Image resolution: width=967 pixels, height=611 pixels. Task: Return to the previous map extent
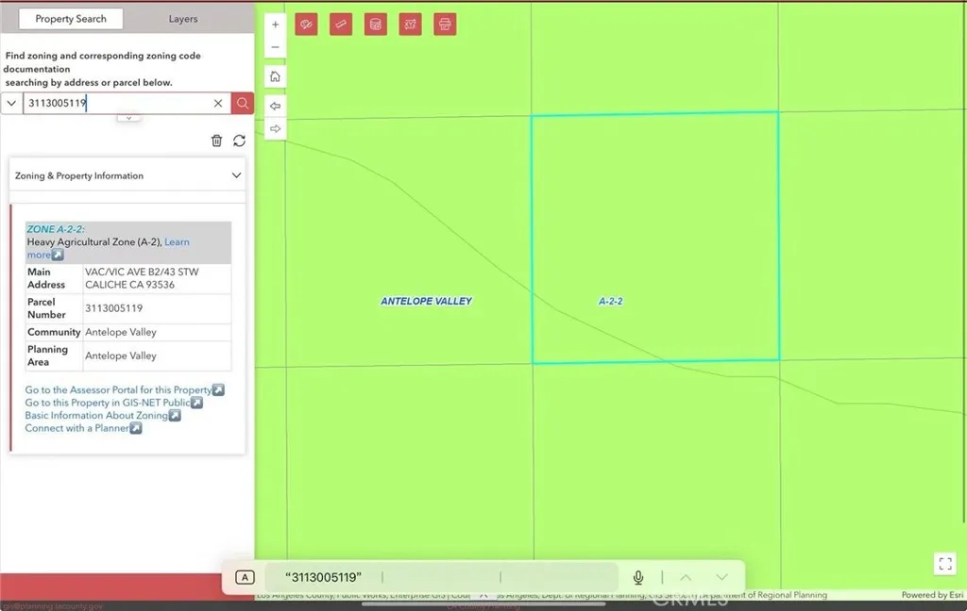pyautogui.click(x=275, y=106)
